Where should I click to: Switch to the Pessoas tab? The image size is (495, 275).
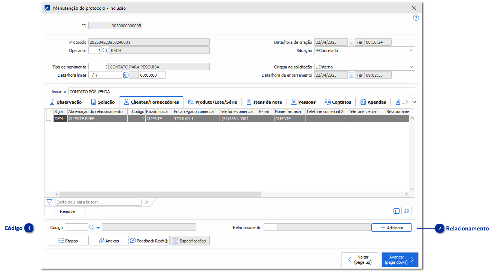coord(303,102)
